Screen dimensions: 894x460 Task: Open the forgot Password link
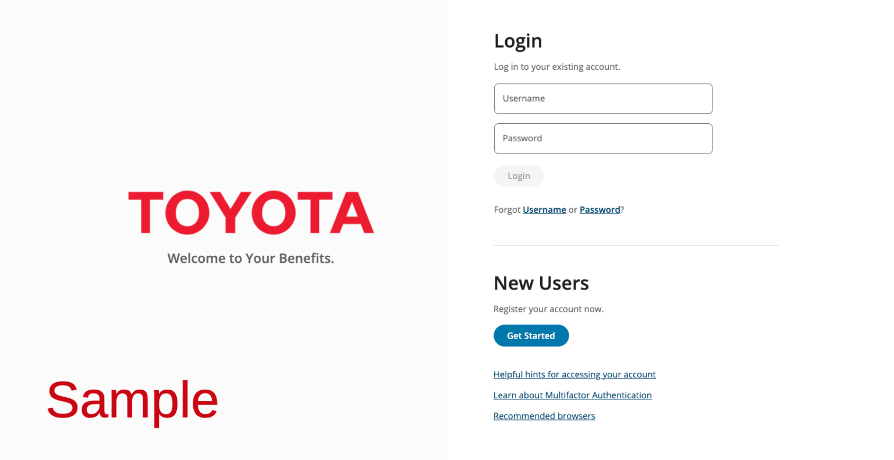(x=599, y=209)
